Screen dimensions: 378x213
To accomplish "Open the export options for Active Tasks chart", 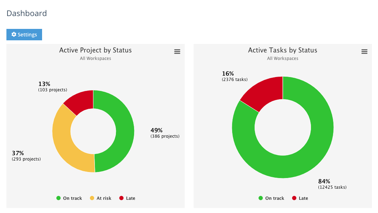I will point(364,51).
